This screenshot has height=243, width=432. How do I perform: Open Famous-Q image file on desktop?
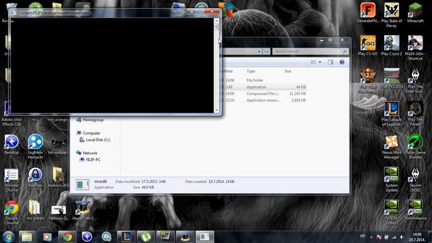(x=59, y=213)
